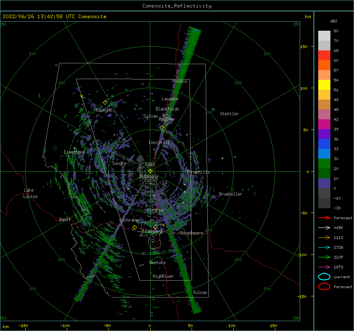Viewport: 354px width, 331px height.
Task: Click the Cochrane city label
Action: click(129, 220)
